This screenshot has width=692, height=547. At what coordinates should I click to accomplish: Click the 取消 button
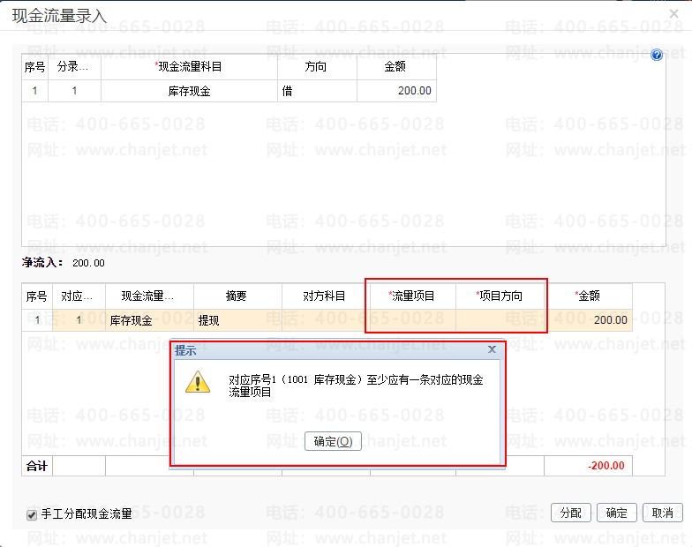point(662,513)
